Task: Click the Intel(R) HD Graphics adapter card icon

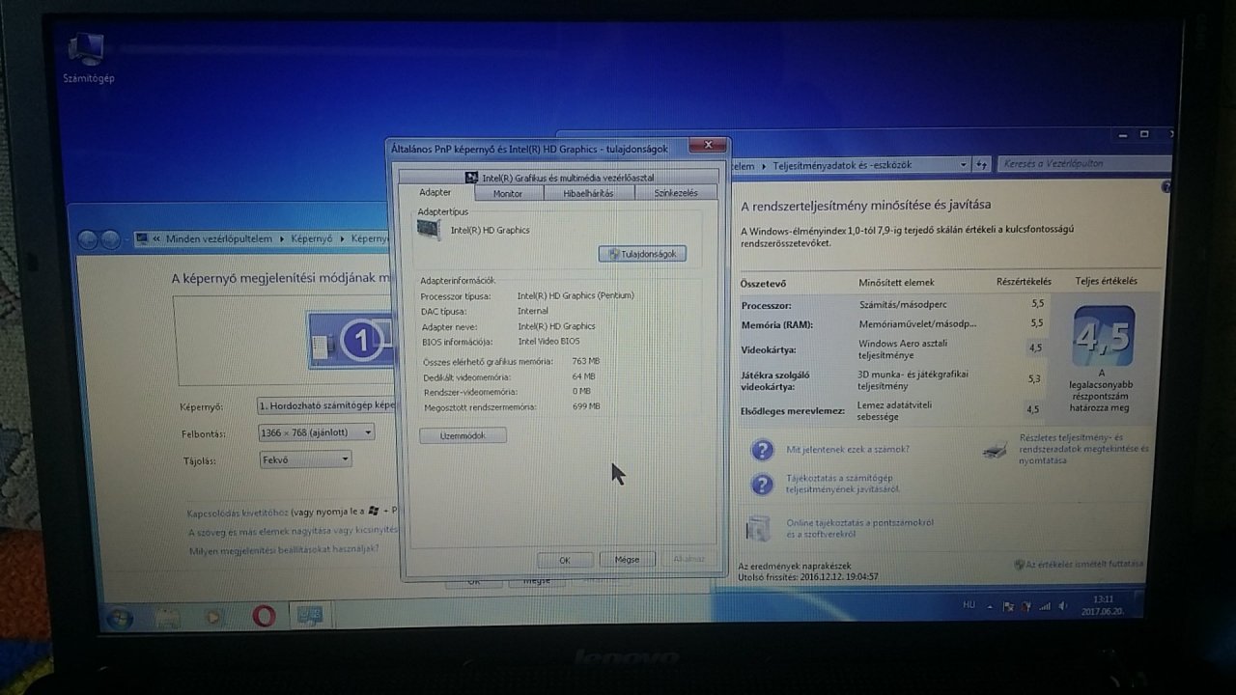Action: 430,230
